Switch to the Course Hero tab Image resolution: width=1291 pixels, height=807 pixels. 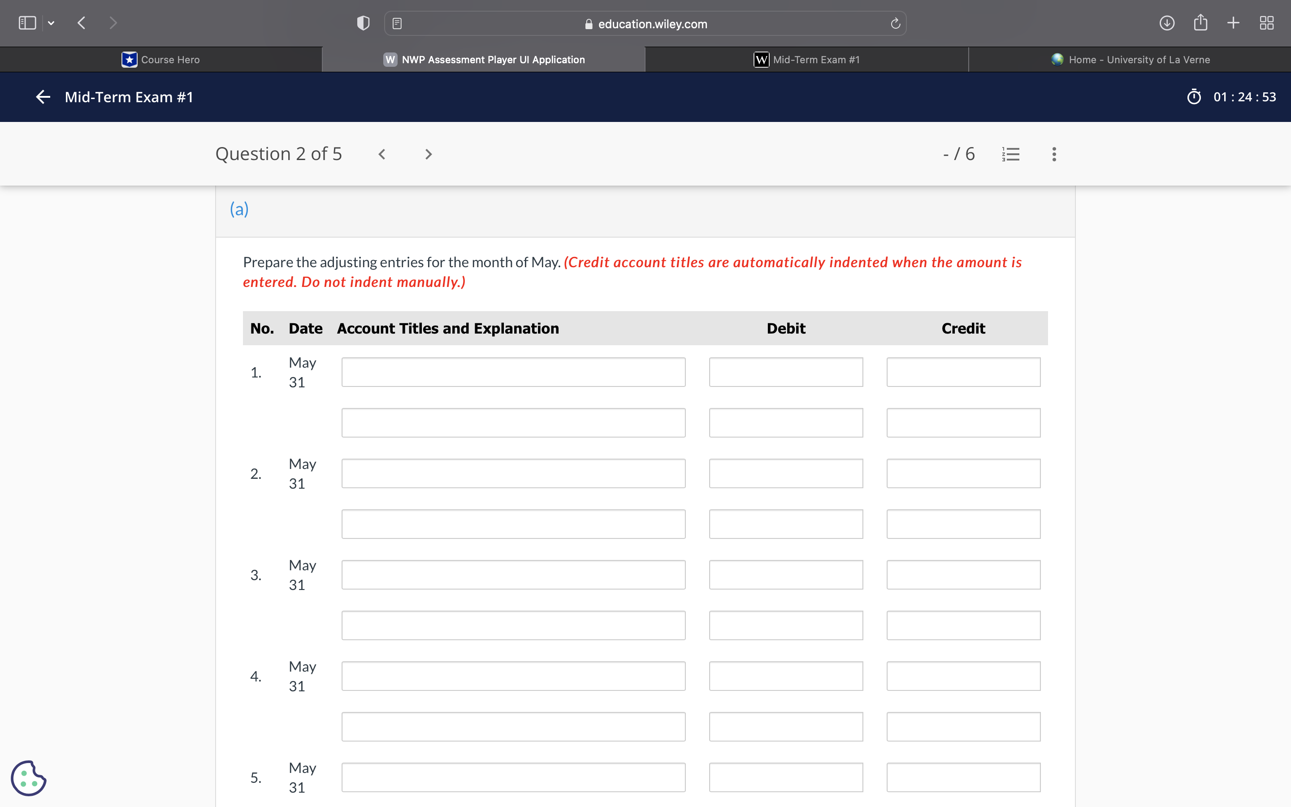161,60
